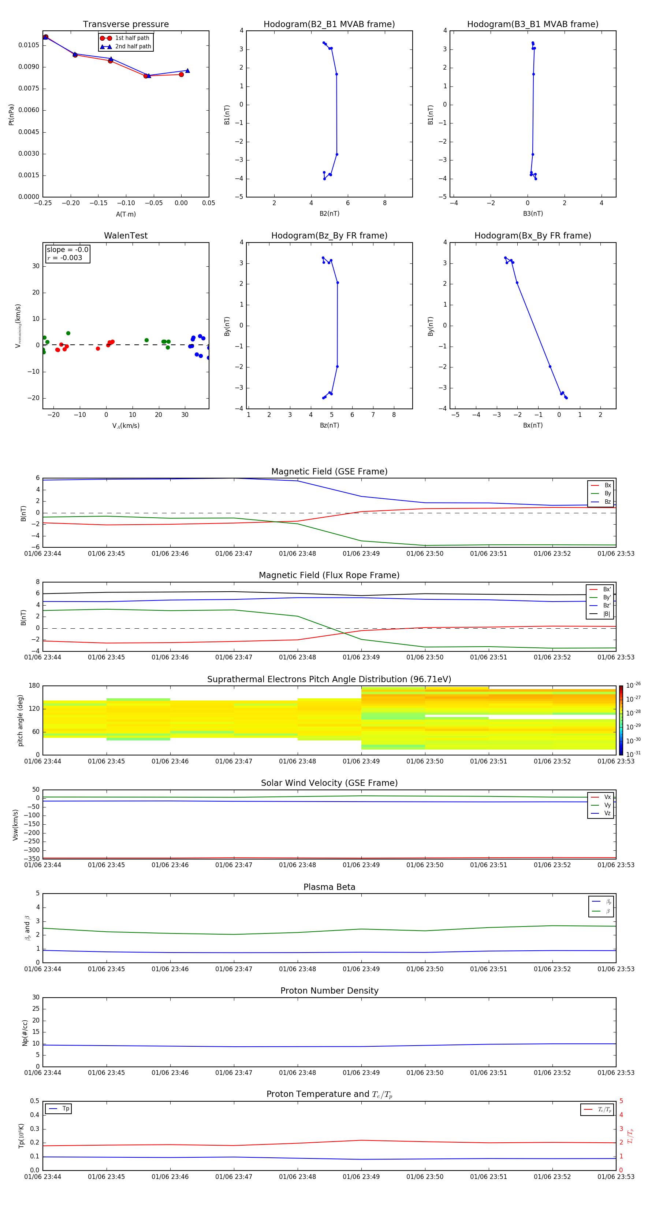659x1209 pixels.
Task: Click the 'Magnetic Field (GSE Frame)' title
Action: click(x=329, y=472)
